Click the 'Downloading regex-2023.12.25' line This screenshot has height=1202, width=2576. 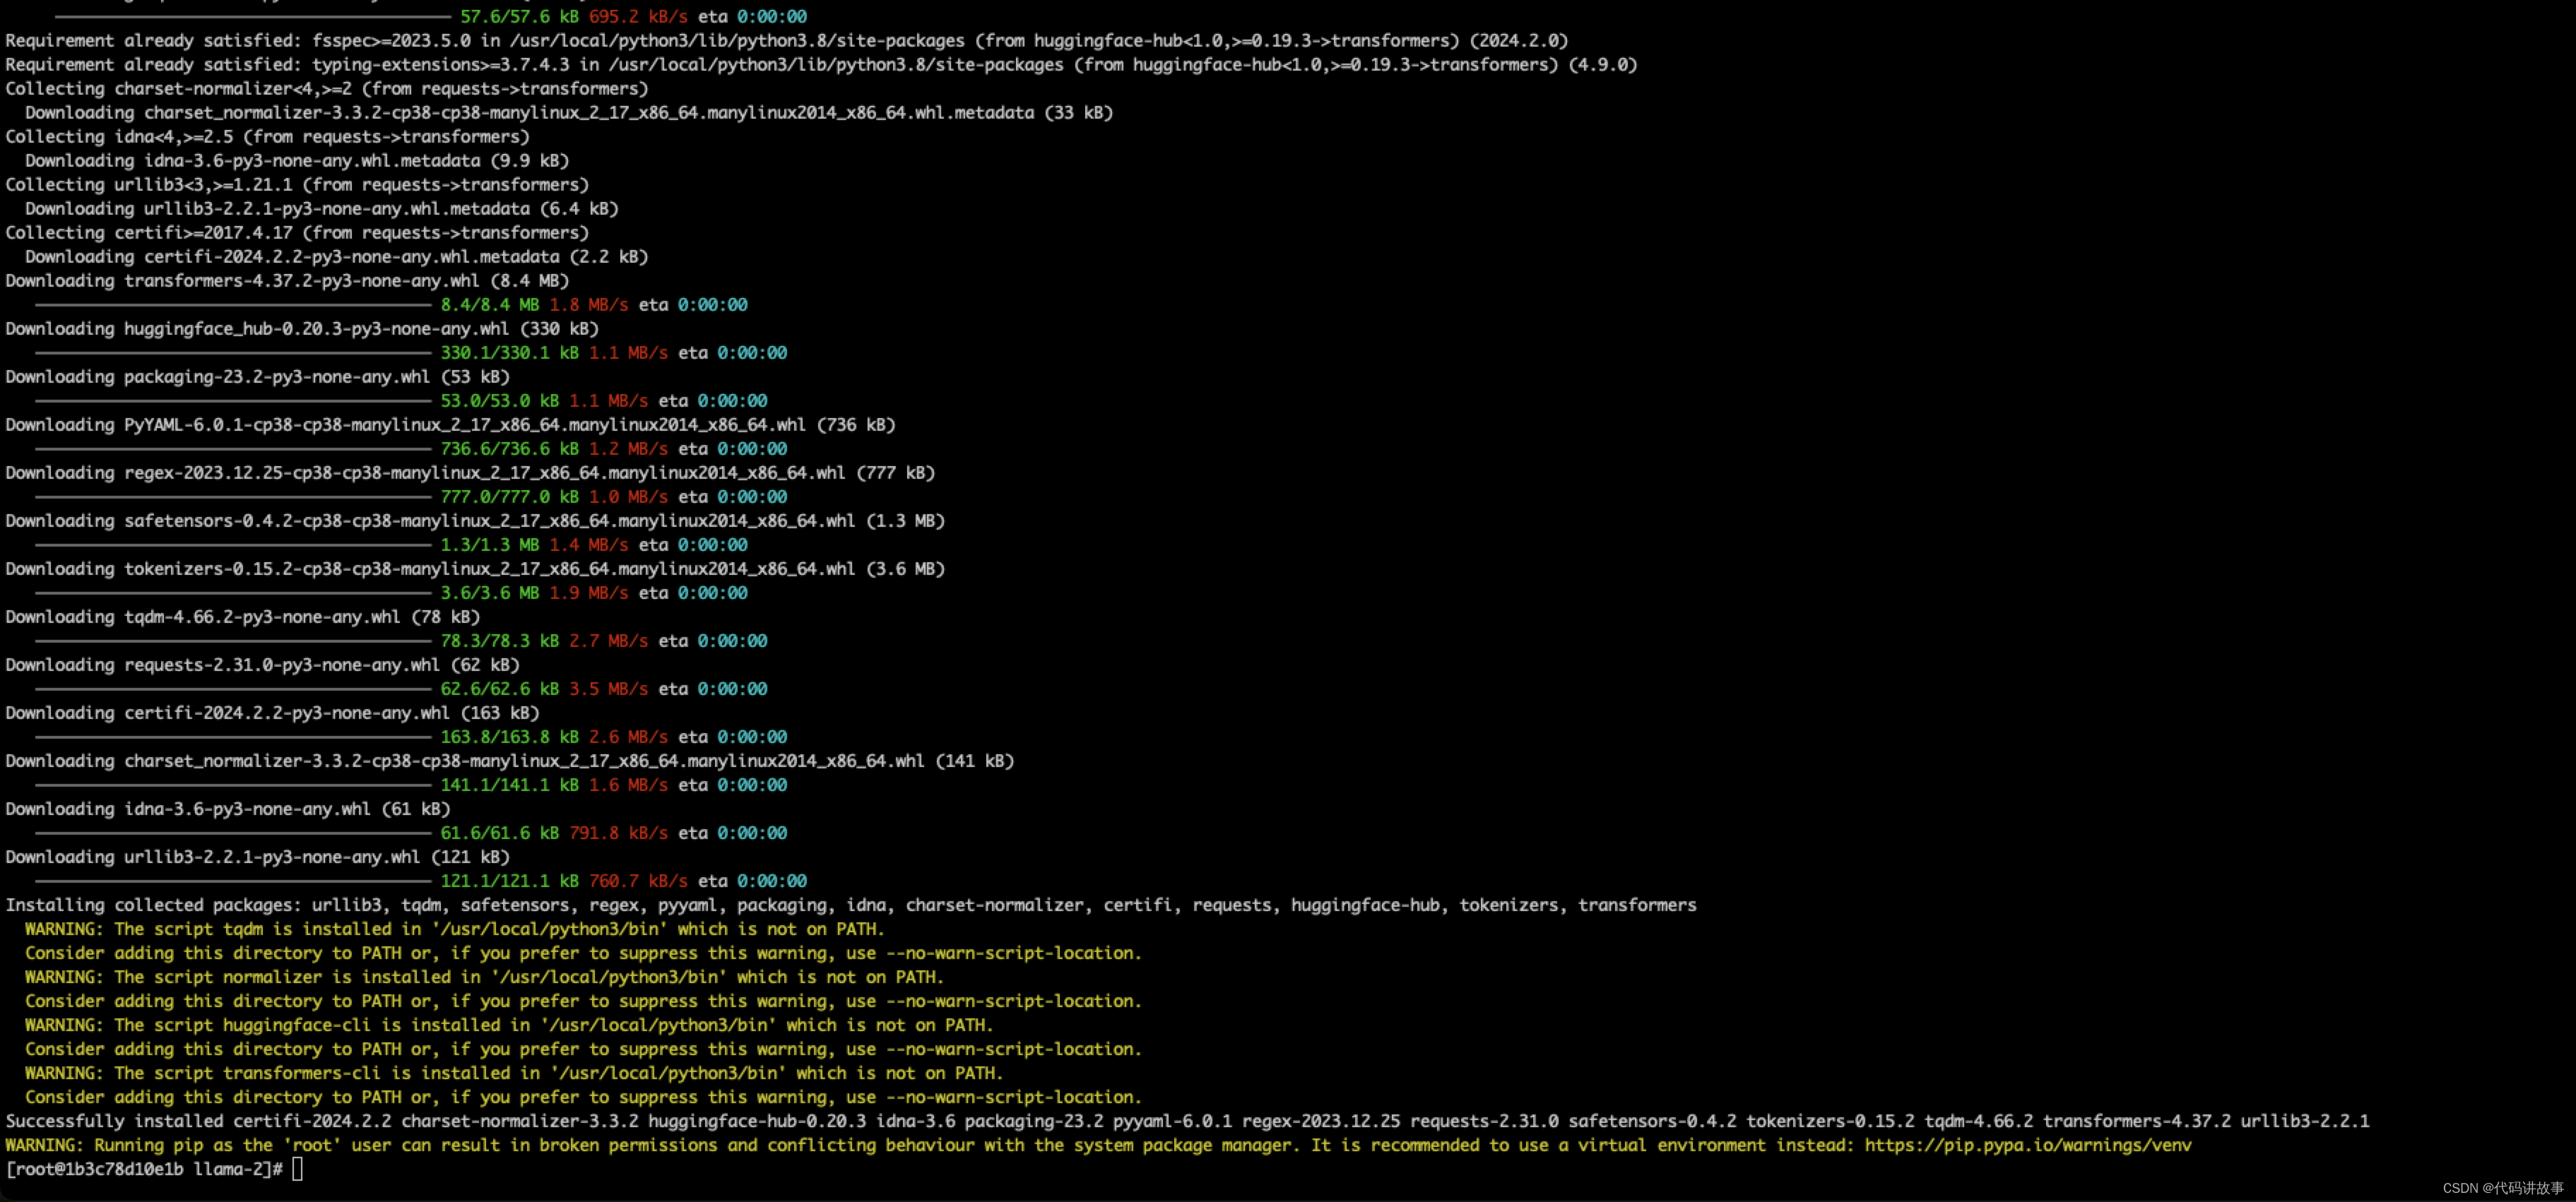(x=469, y=472)
